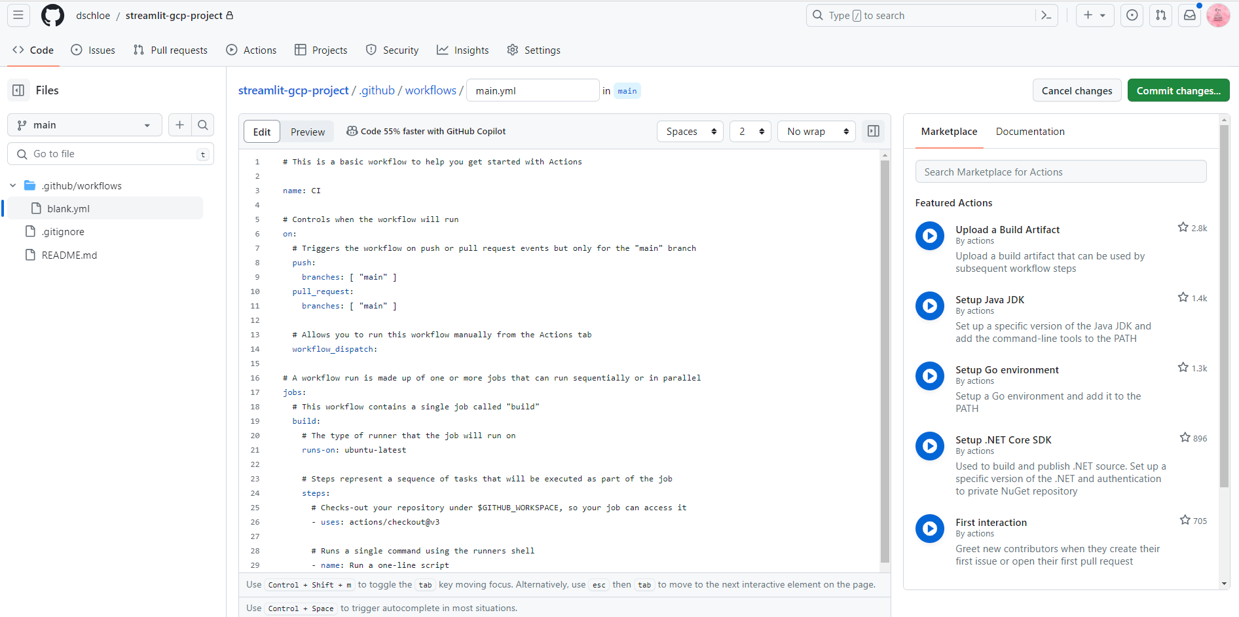Change indent size dropdown showing 2
This screenshot has width=1239, height=617.
(x=750, y=132)
